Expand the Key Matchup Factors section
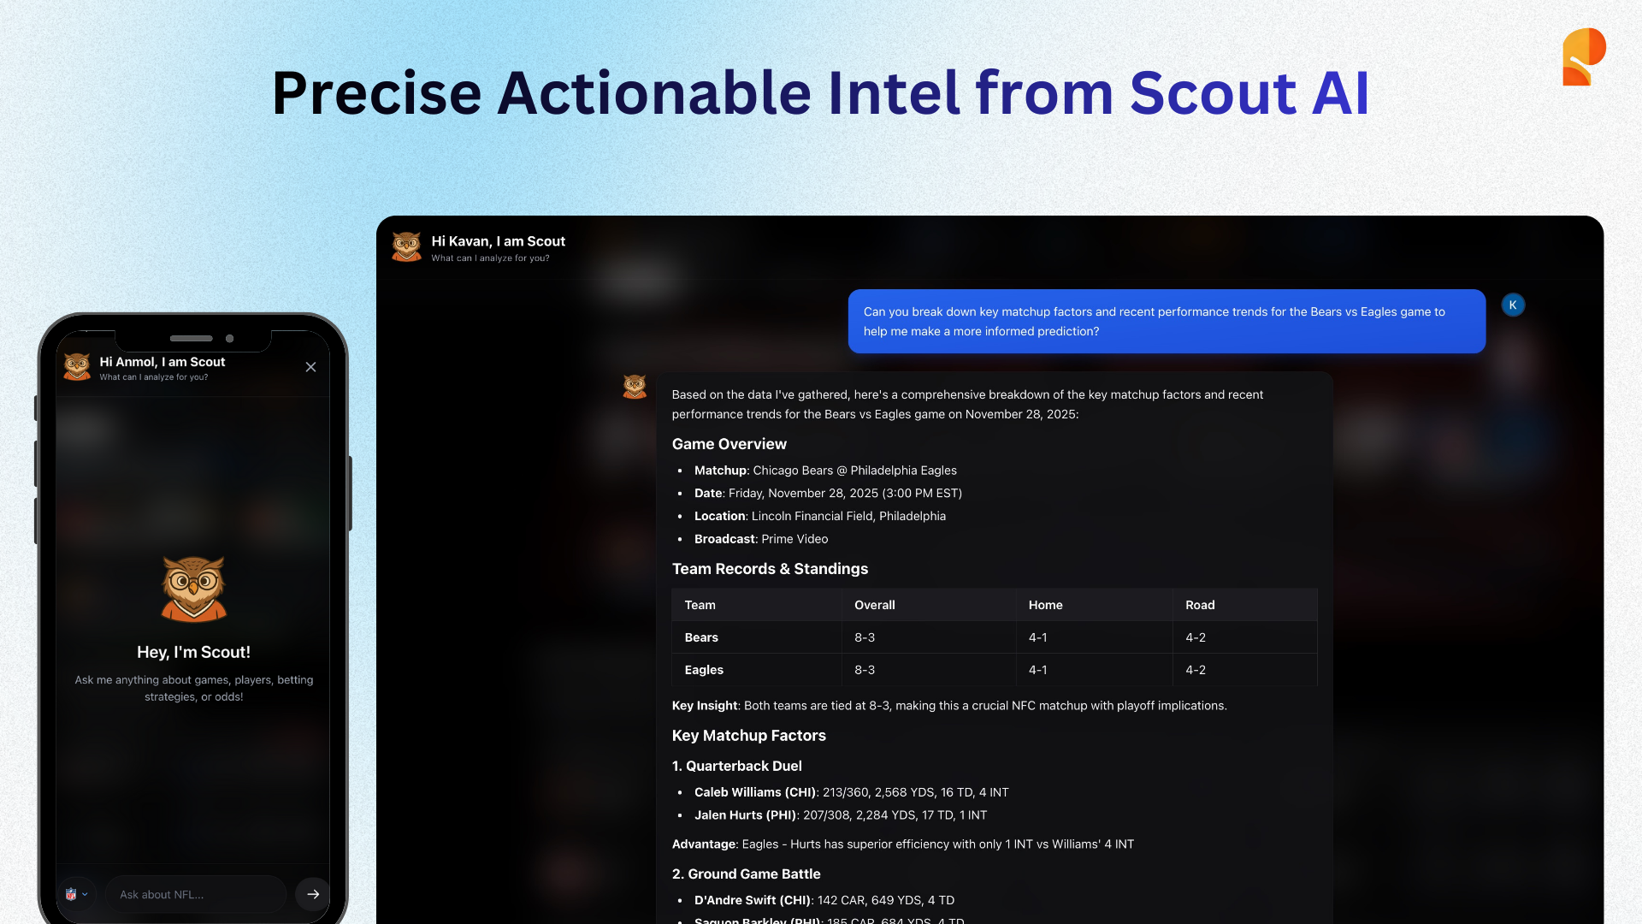The image size is (1642, 924). tap(748, 735)
